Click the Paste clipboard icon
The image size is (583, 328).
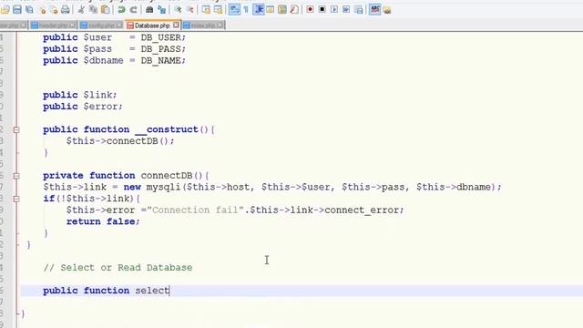[x=106, y=9]
